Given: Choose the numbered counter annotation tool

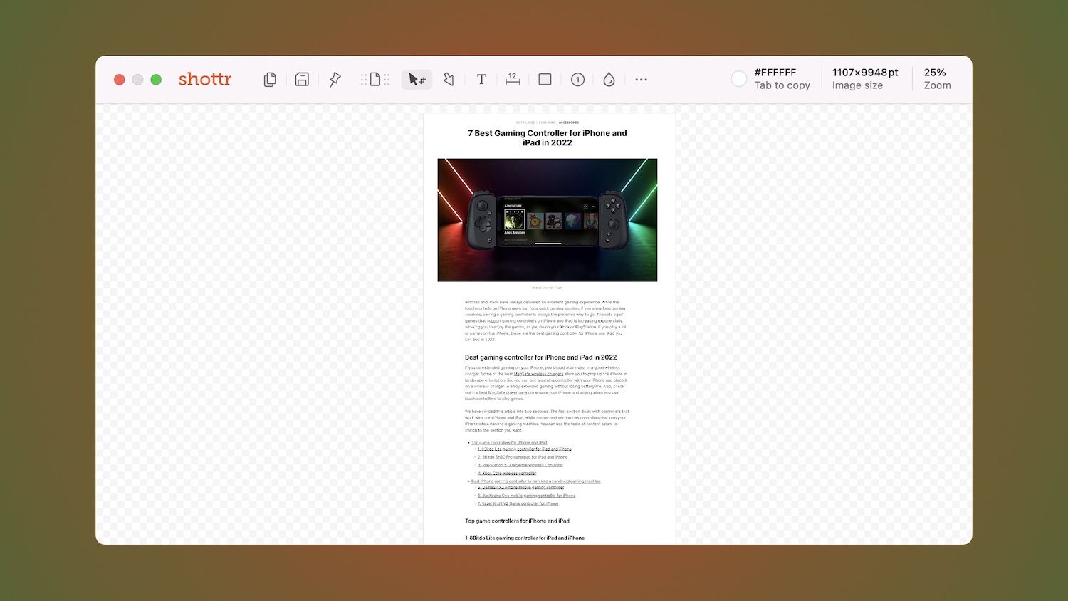Looking at the screenshot, I should [577, 79].
